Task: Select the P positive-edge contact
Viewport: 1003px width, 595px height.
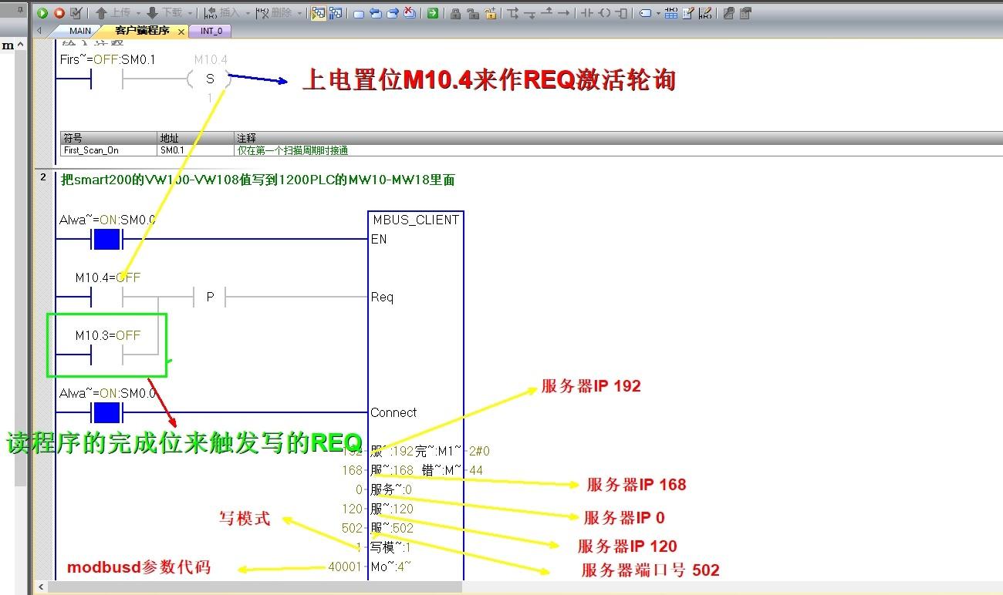Action: click(209, 297)
